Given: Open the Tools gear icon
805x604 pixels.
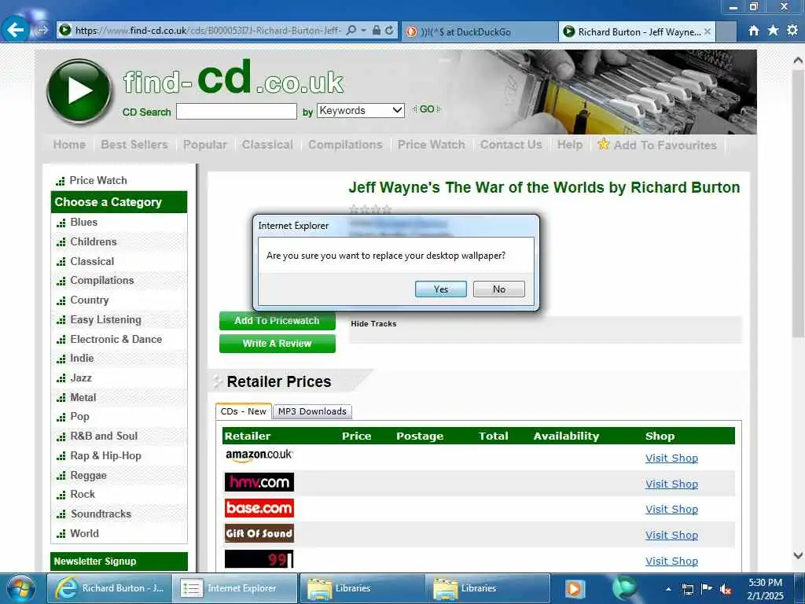Looking at the screenshot, I should coord(792,31).
